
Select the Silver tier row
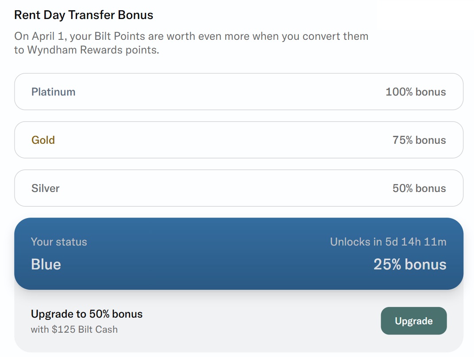239,188
